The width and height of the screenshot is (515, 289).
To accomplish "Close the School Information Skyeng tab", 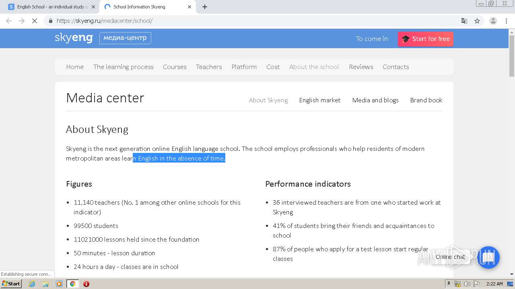I will point(190,7).
